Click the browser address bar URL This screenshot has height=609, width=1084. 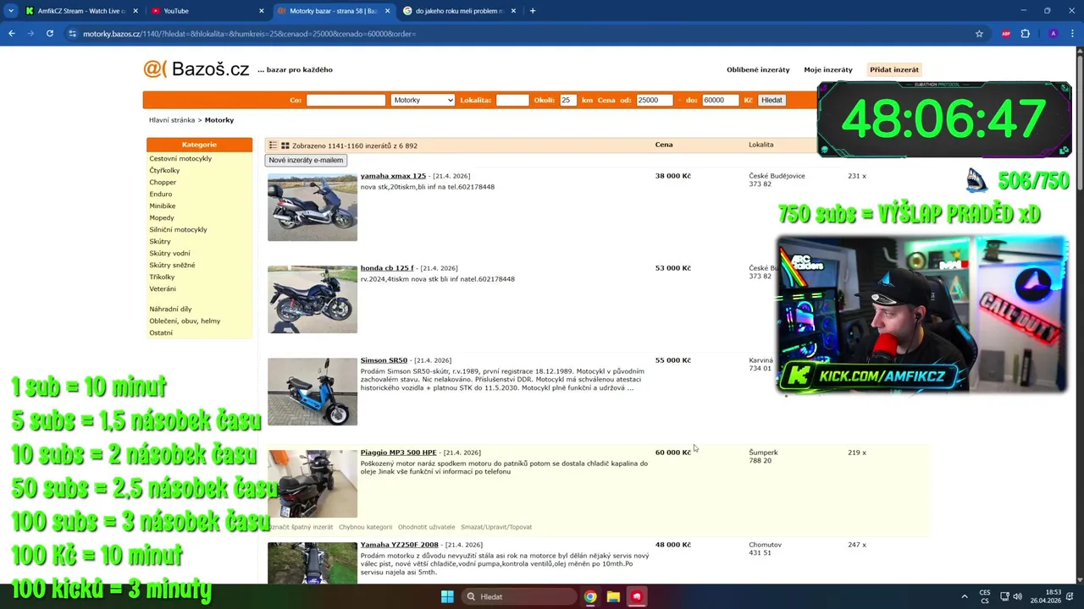[x=249, y=34]
